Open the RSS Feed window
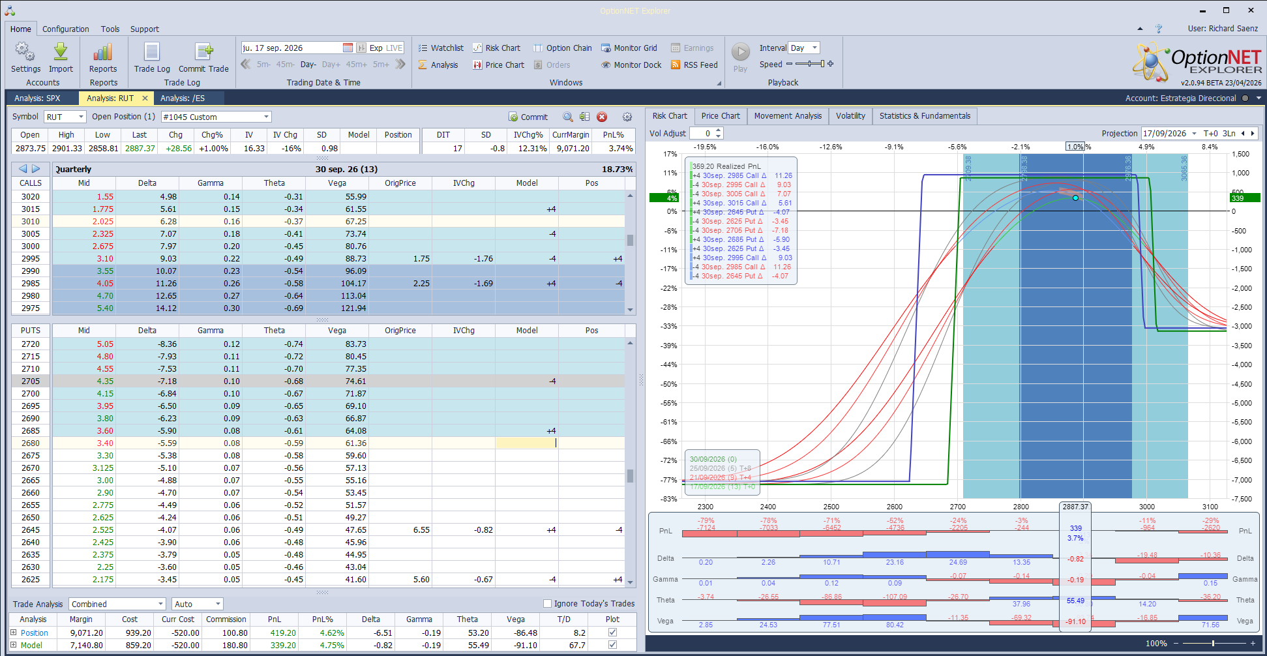1267x656 pixels. coord(694,65)
